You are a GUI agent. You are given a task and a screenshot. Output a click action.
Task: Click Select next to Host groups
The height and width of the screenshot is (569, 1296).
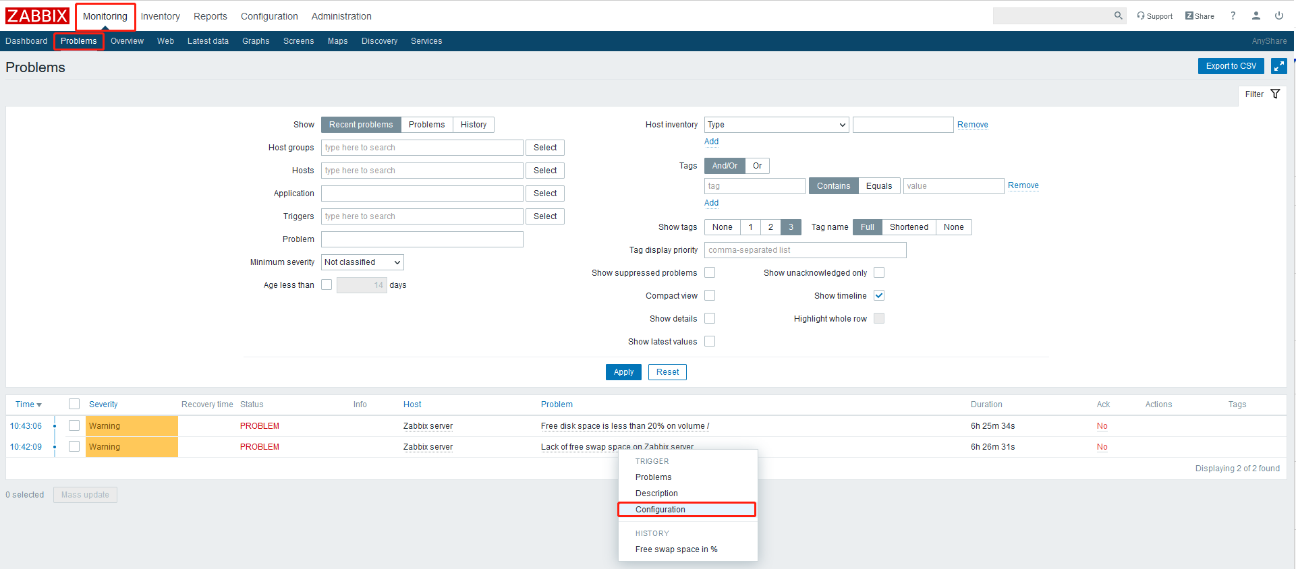545,148
